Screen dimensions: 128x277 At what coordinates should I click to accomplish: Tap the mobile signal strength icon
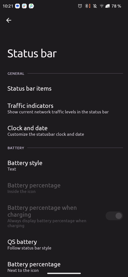coord(108,6)
